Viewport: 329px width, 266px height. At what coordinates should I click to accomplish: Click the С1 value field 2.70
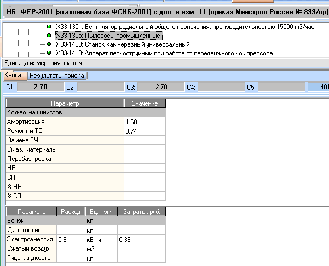click(41, 87)
